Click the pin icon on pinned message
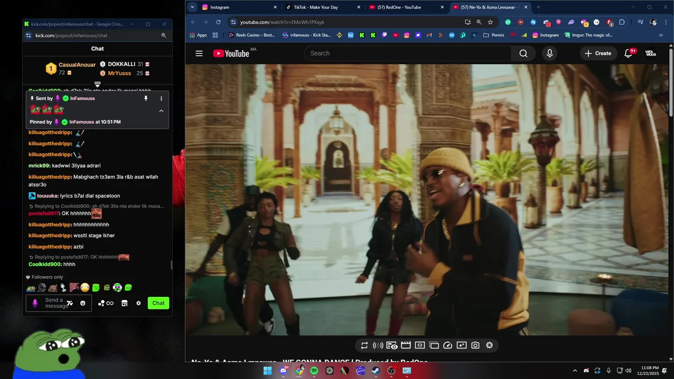The image size is (674, 379). [146, 98]
